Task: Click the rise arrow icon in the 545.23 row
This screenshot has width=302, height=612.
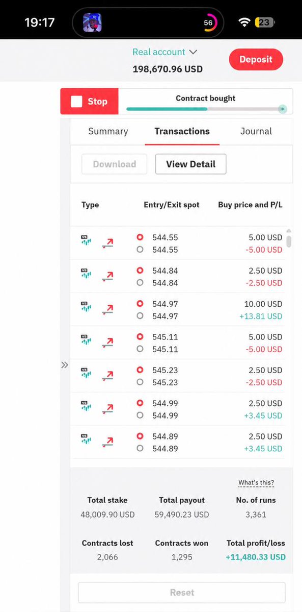Action: (107, 376)
